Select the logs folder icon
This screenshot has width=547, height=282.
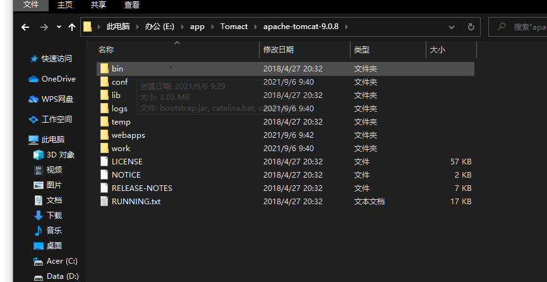click(104, 108)
